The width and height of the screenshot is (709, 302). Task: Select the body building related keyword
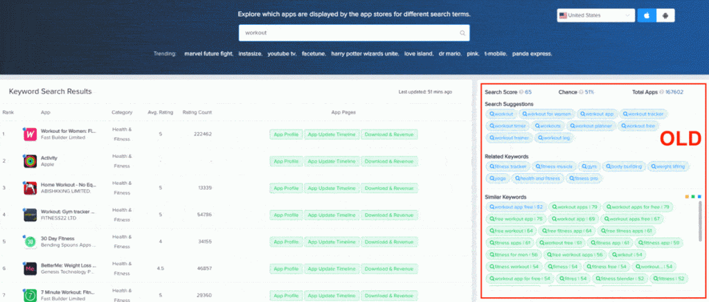click(624, 166)
